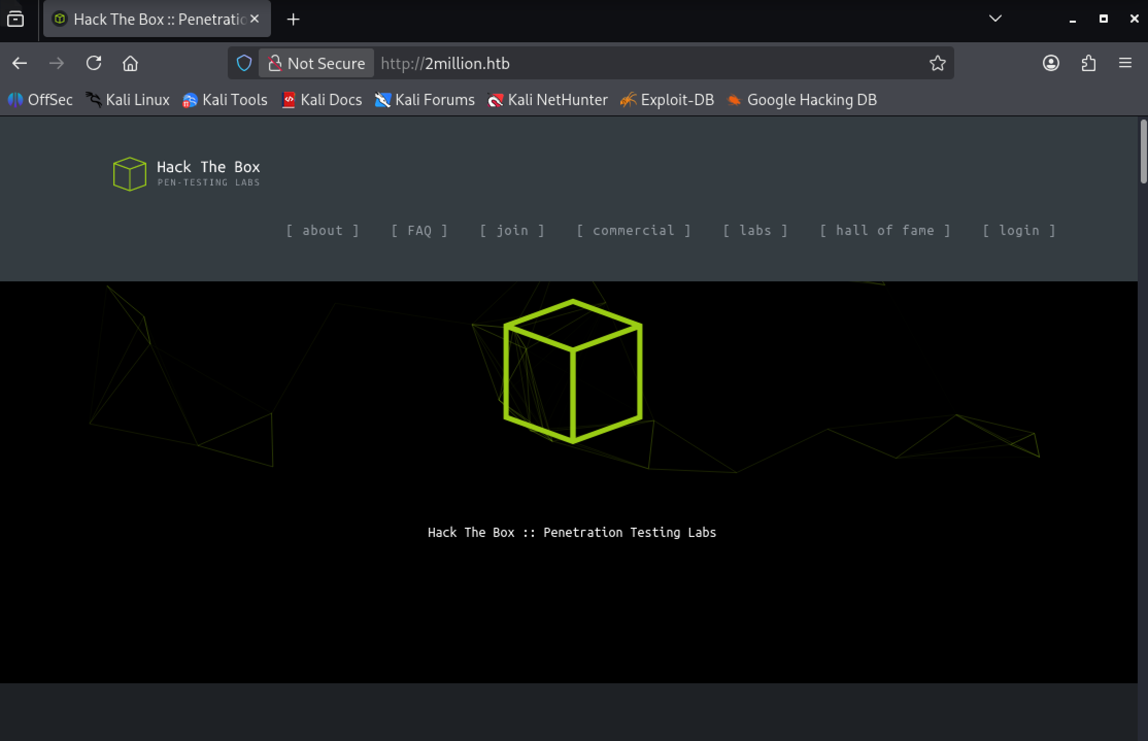1148x741 pixels.
Task: Maximize the browser window
Action: point(1103,19)
